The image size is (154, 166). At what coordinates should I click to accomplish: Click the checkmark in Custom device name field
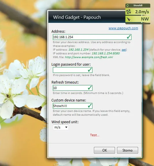point(90,106)
